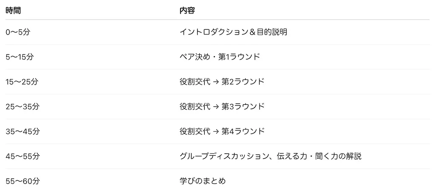
Task: Click the arrow before 第4ラウンド
Action: pos(216,131)
